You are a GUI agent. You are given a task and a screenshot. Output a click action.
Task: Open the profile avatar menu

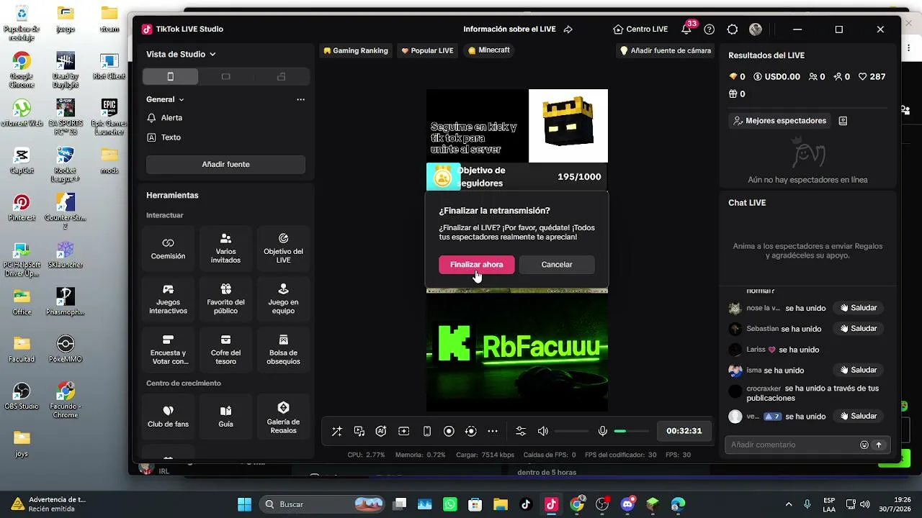[x=756, y=29]
